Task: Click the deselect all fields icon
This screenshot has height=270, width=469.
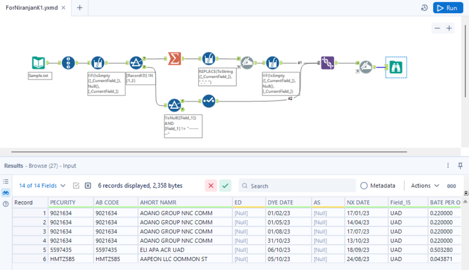Action: (88, 186)
